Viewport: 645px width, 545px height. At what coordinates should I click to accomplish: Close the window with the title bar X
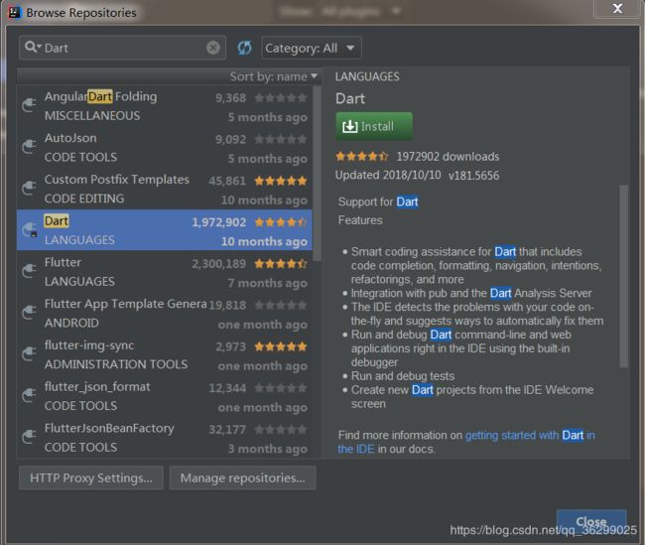[x=617, y=8]
